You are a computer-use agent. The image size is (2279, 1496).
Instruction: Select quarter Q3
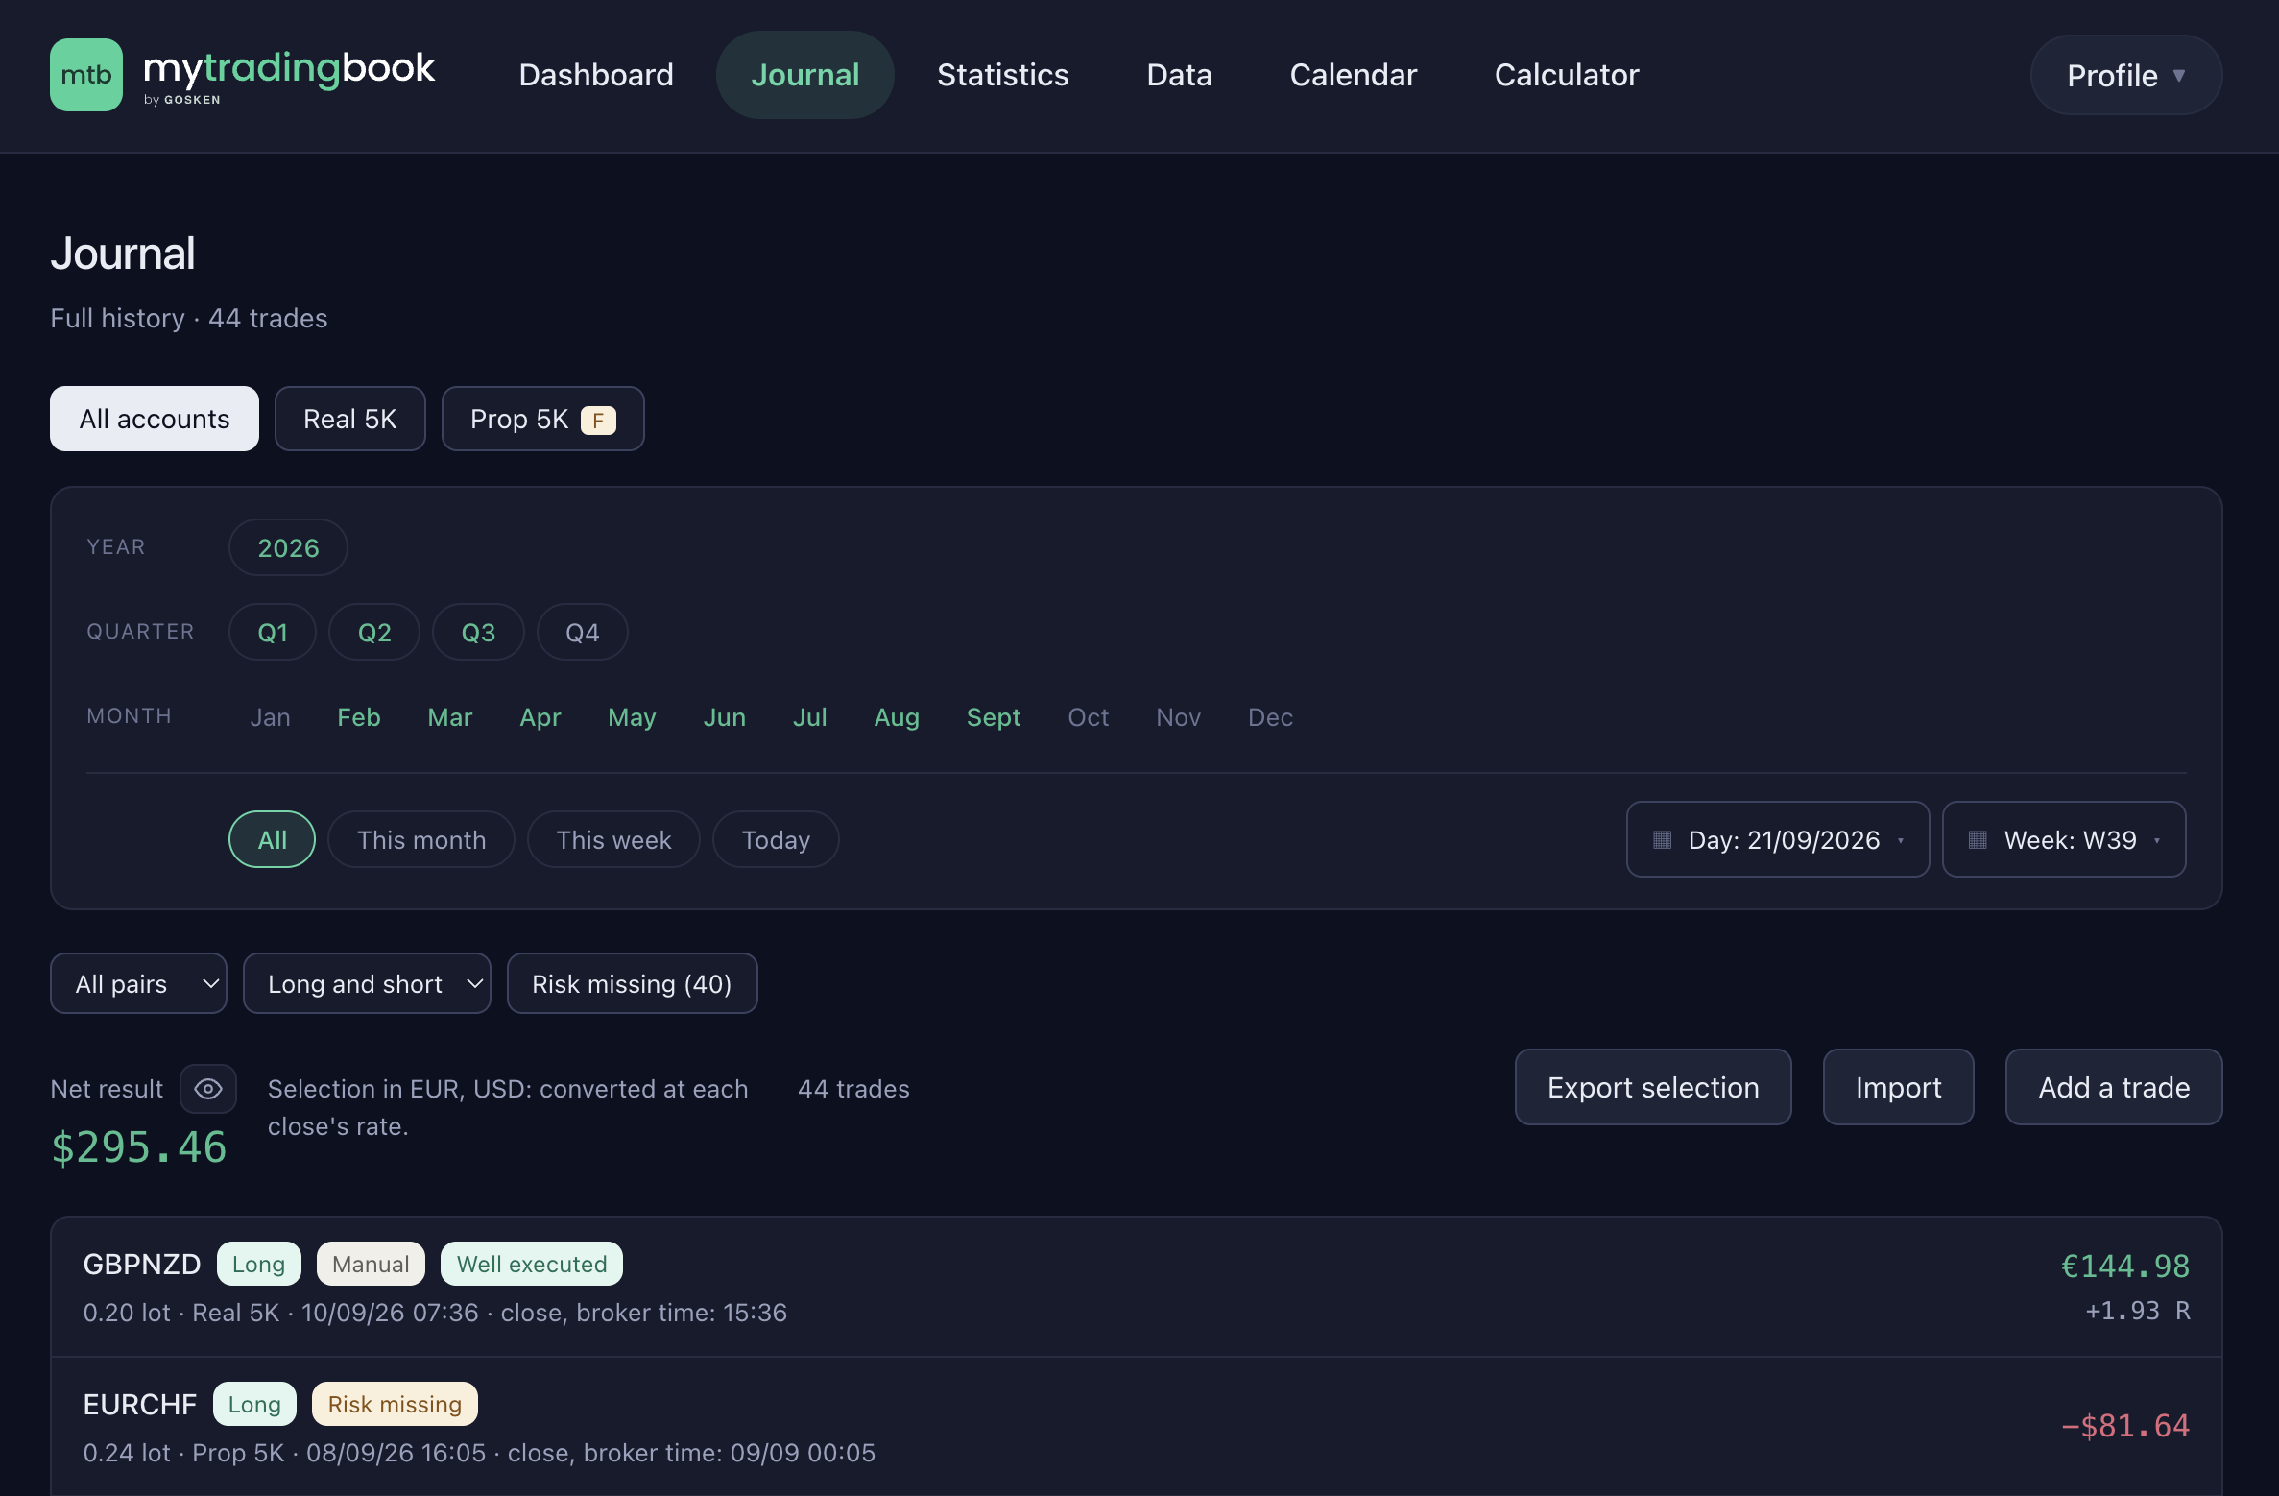click(x=478, y=632)
